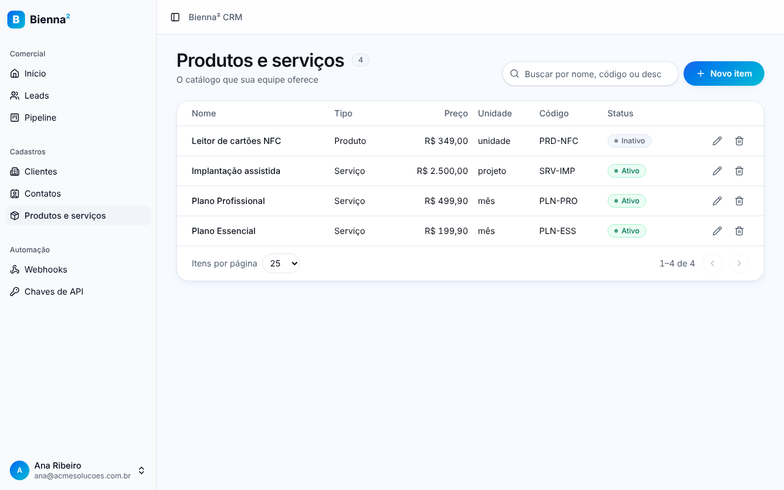Click the Bienna² CRM breadcrumb

[x=216, y=17]
